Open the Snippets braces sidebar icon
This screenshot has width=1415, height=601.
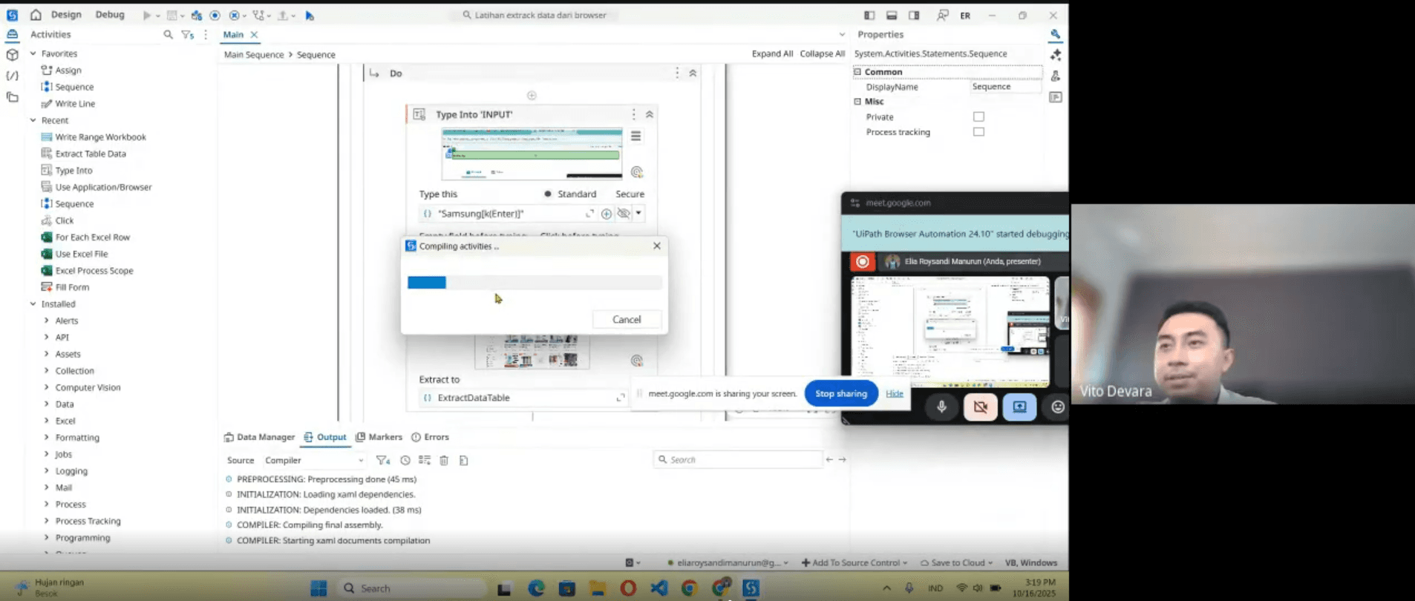pos(12,76)
